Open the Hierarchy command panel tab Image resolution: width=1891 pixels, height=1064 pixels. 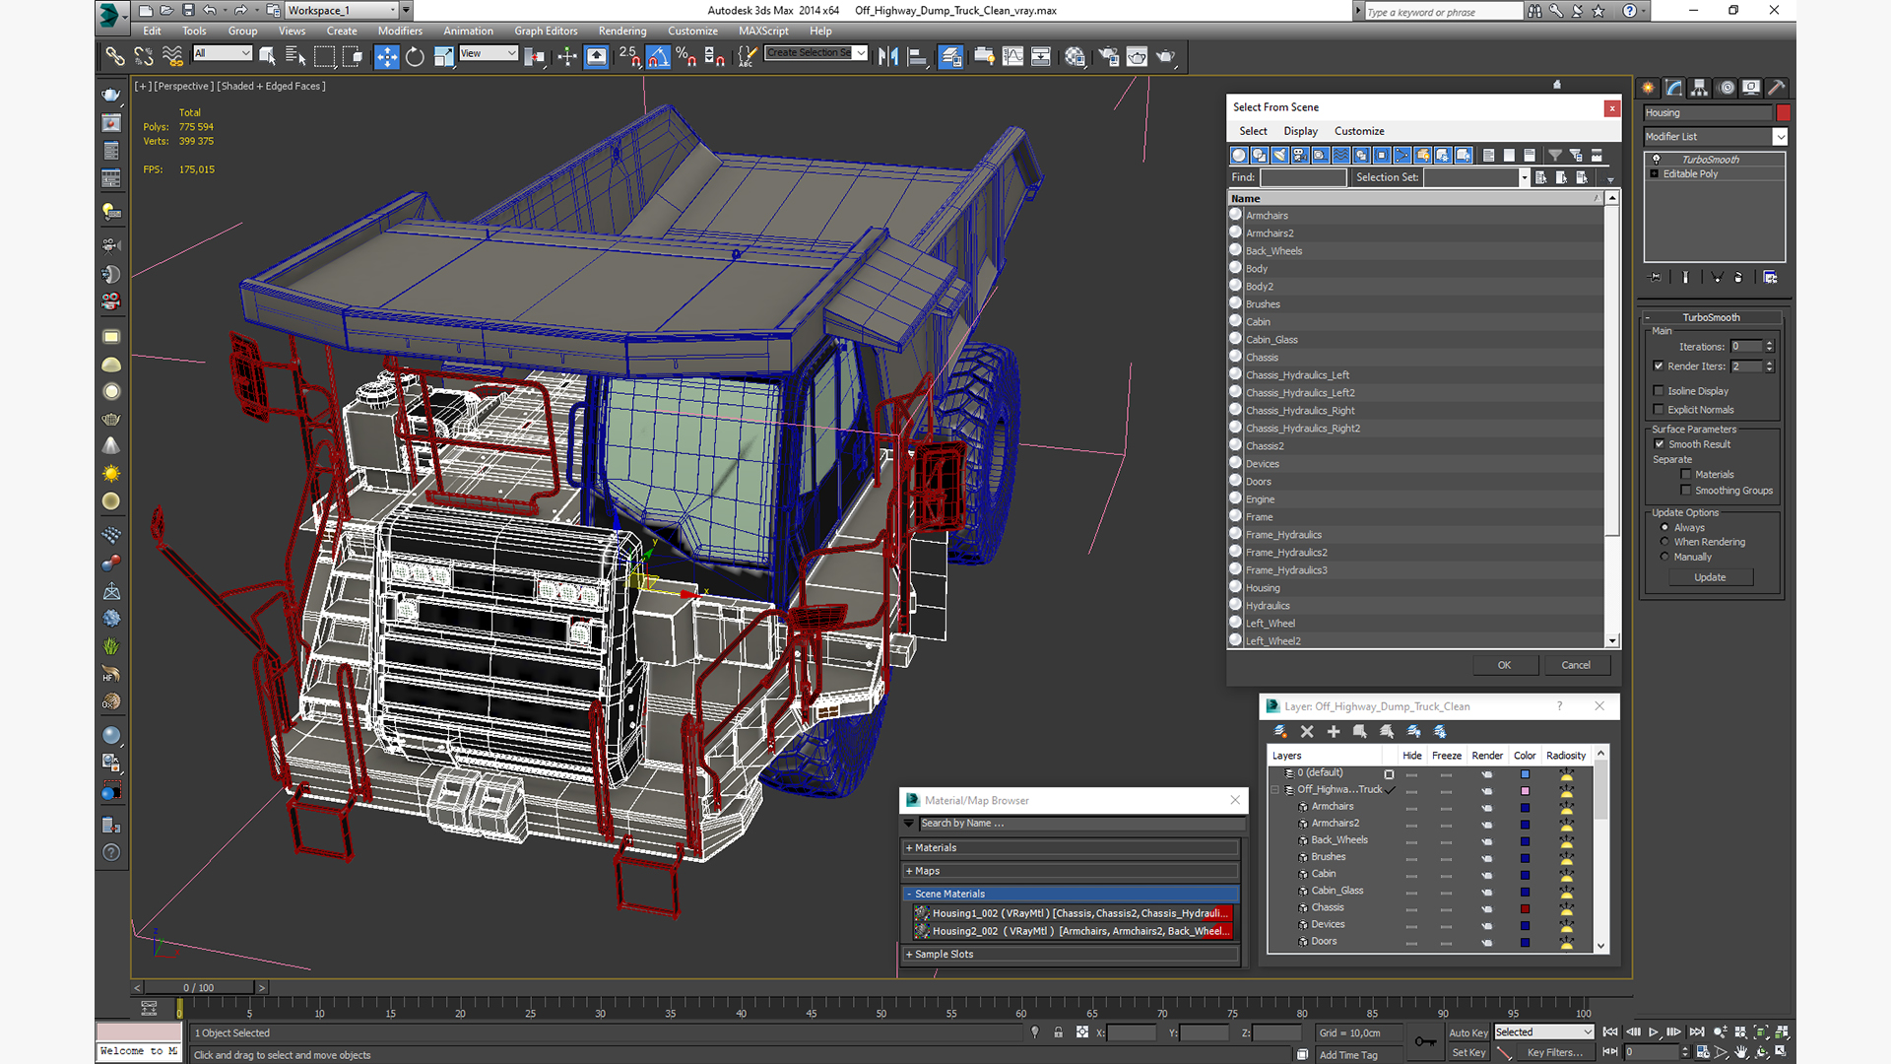1700,88
